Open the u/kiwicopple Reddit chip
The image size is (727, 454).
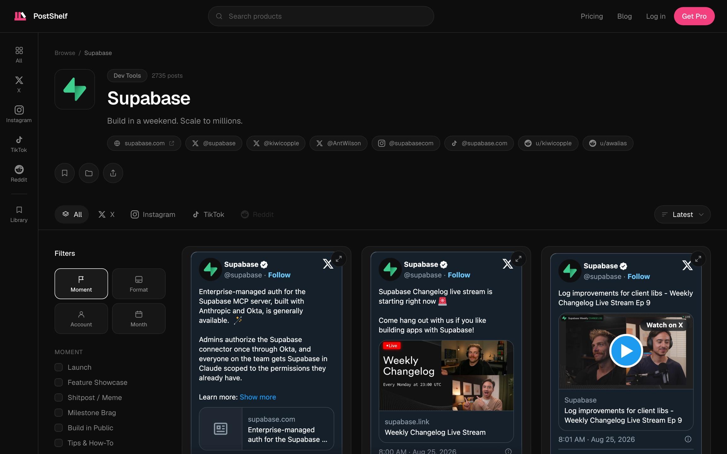(x=548, y=143)
